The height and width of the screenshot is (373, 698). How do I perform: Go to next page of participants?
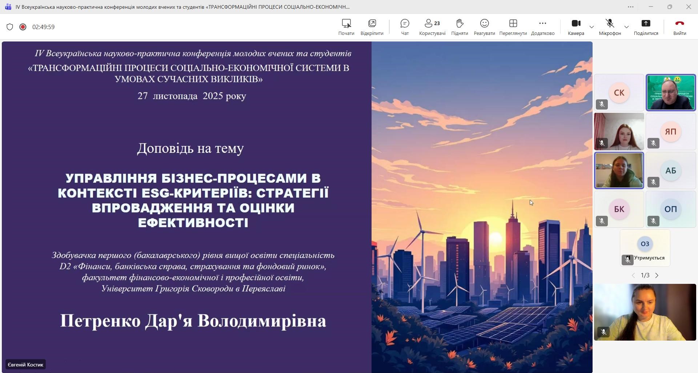click(657, 275)
